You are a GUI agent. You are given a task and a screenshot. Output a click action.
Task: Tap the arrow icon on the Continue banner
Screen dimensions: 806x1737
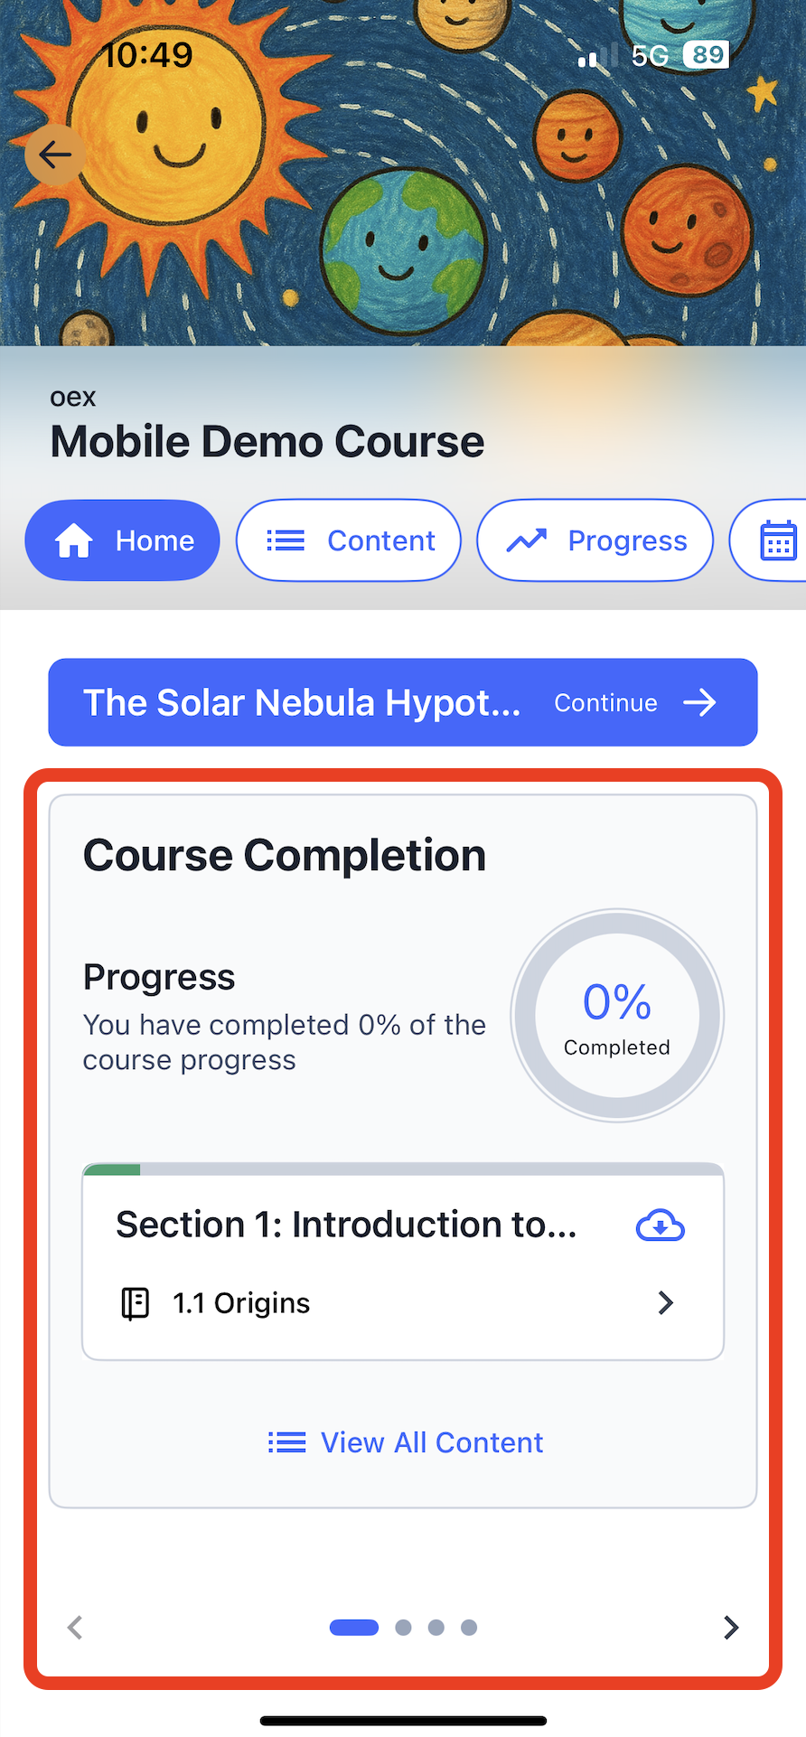pos(699,702)
